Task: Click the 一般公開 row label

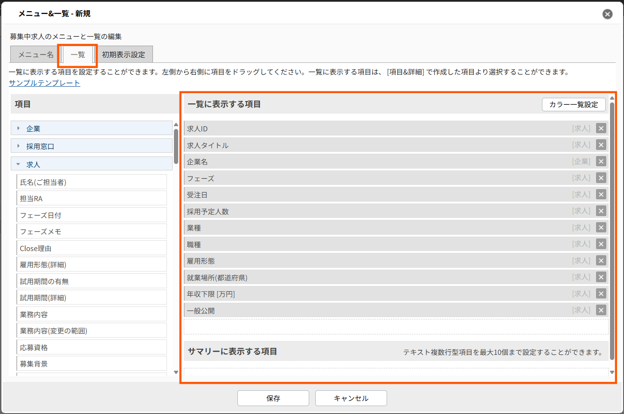Action: [x=201, y=311]
